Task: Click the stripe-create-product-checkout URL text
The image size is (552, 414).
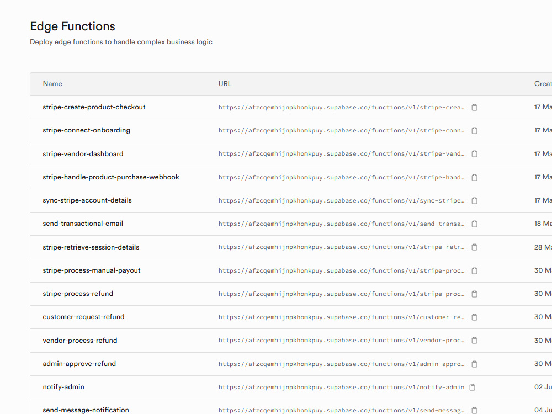Action: click(342, 108)
